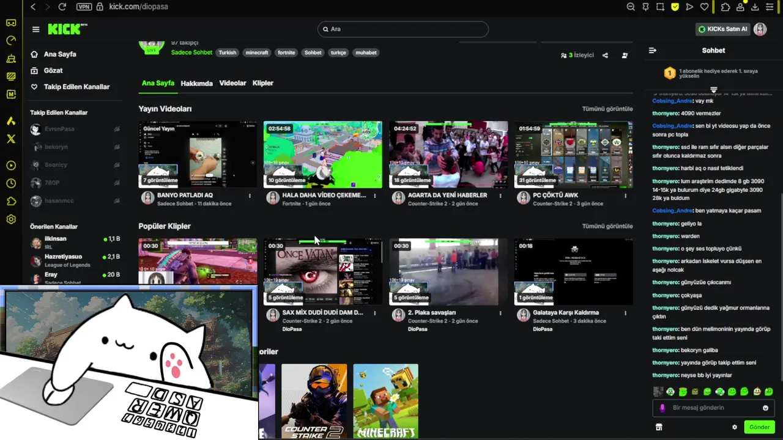Image resolution: width=783 pixels, height=440 pixels.
Task: Open the AGARTA DA YENİ HABERLER thumbnail
Action: [448, 155]
